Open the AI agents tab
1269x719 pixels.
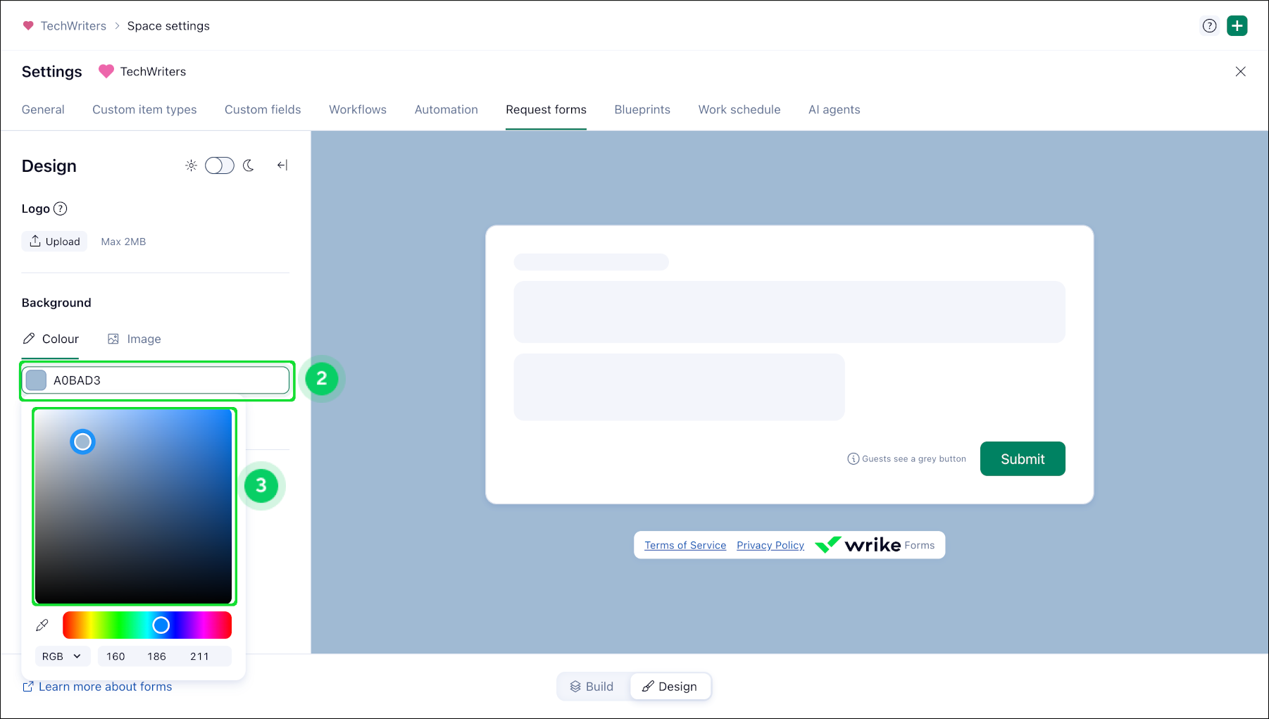point(834,110)
